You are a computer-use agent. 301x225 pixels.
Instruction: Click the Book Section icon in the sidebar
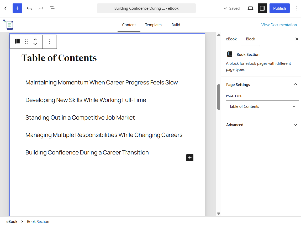230,54
